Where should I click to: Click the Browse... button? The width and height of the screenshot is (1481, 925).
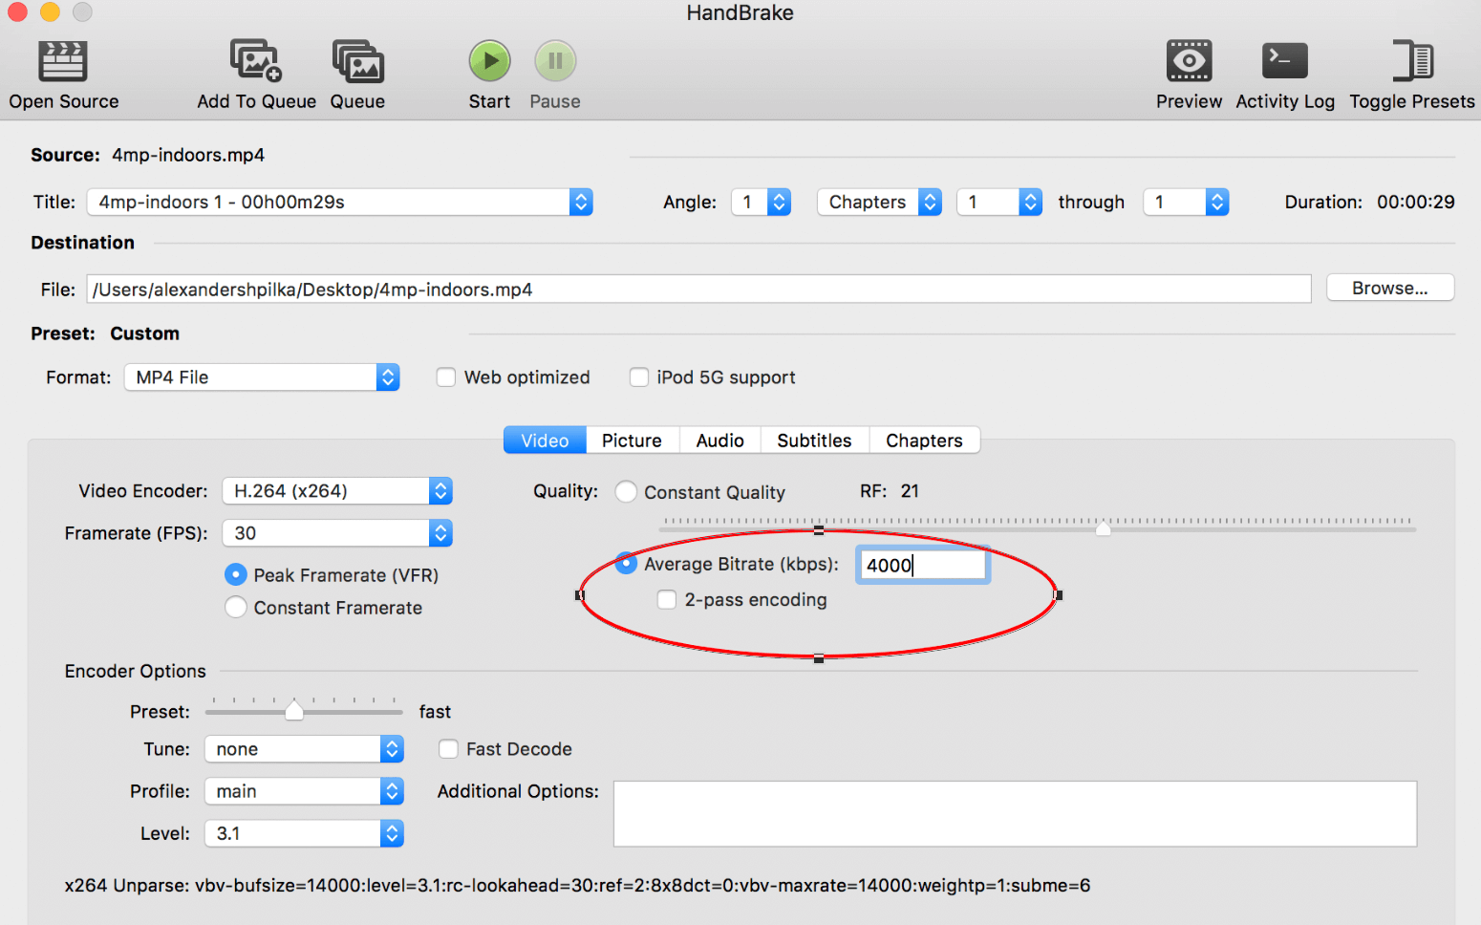1390,288
